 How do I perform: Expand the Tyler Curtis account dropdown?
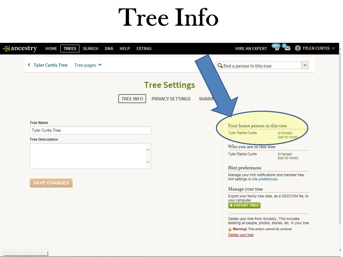pyautogui.click(x=333, y=48)
